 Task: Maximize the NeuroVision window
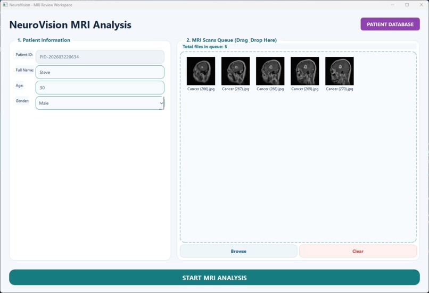pos(407,5)
